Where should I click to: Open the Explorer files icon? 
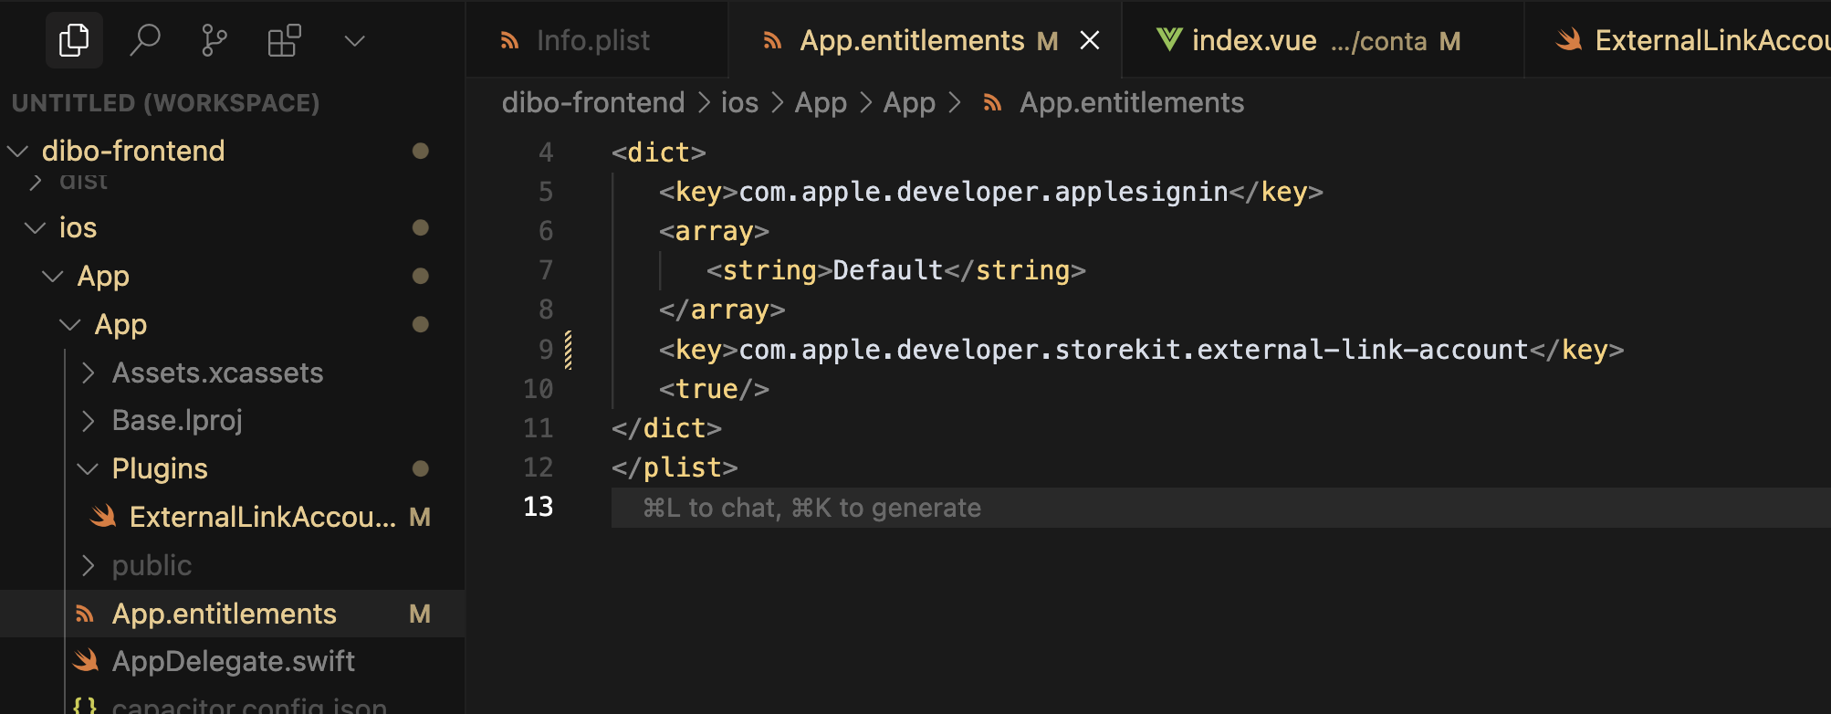tap(74, 41)
